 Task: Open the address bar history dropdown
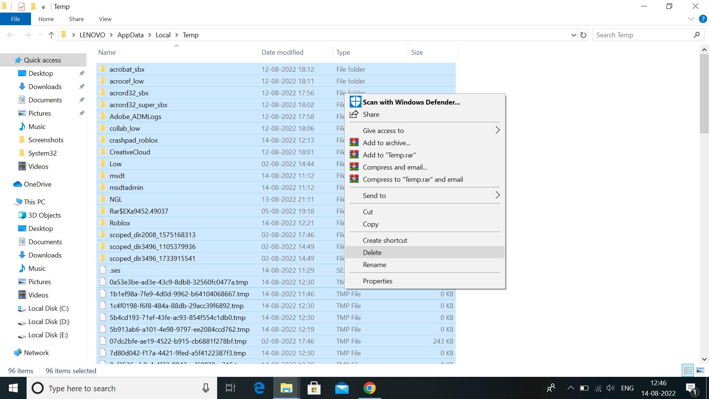pos(573,35)
